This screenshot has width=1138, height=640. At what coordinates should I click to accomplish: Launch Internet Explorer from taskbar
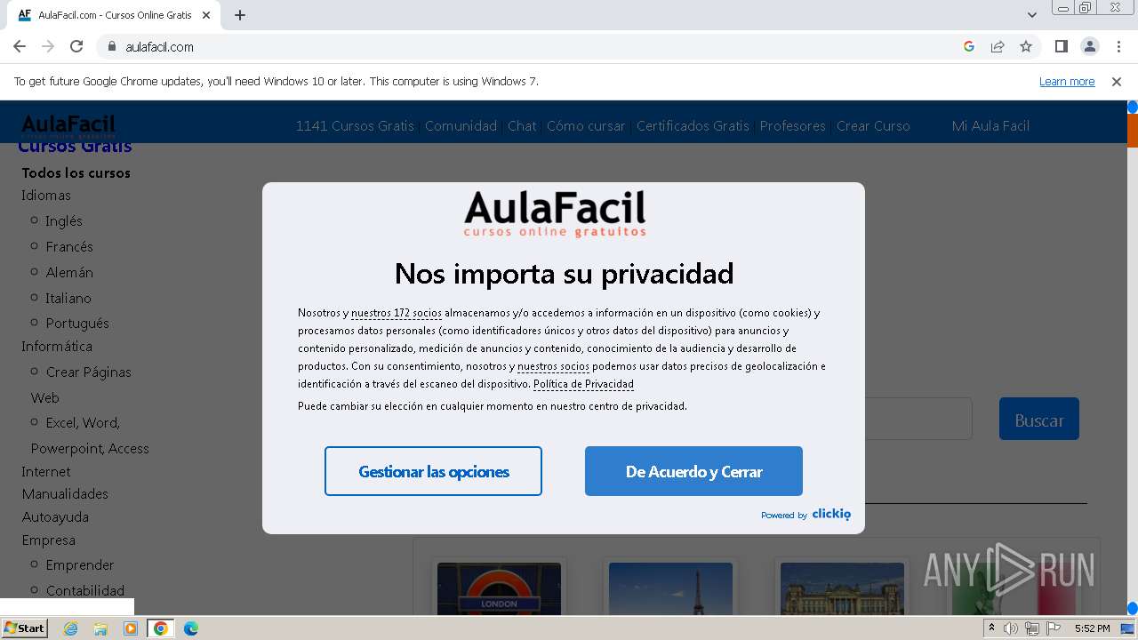click(70, 628)
